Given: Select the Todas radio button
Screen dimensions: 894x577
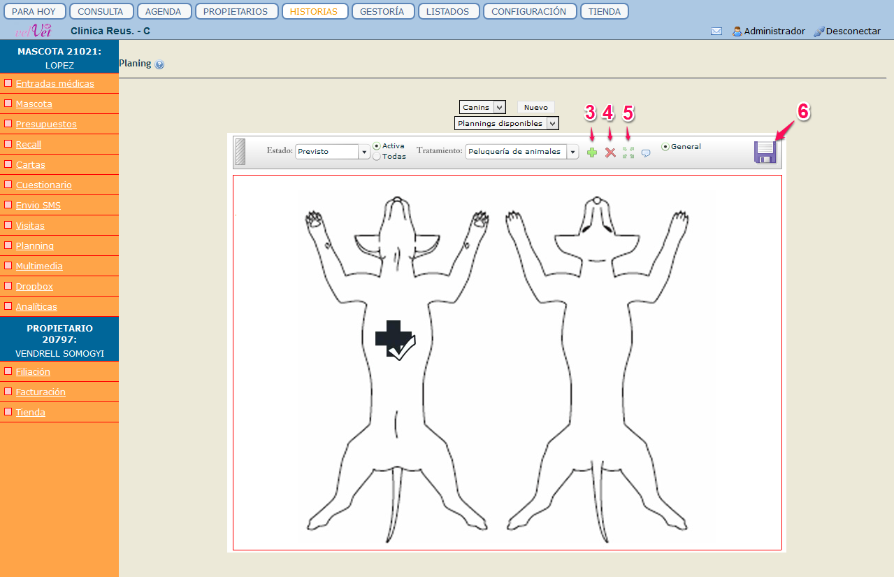Looking at the screenshot, I should [x=377, y=157].
